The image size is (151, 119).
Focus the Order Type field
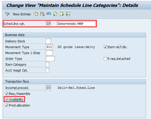point(50,59)
